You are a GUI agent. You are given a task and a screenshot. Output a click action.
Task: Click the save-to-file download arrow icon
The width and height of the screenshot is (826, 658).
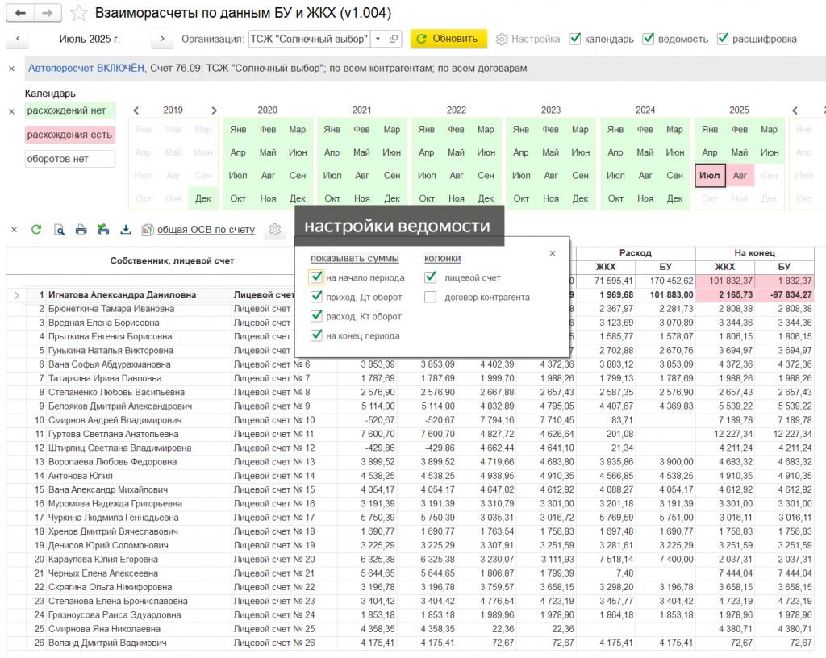pos(126,230)
